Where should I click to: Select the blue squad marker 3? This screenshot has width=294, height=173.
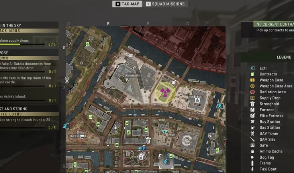(142, 148)
